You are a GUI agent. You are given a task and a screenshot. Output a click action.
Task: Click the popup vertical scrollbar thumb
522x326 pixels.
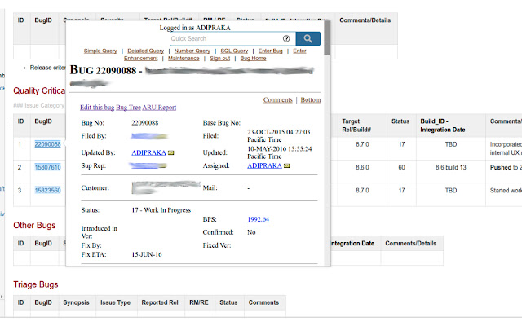[x=327, y=37]
